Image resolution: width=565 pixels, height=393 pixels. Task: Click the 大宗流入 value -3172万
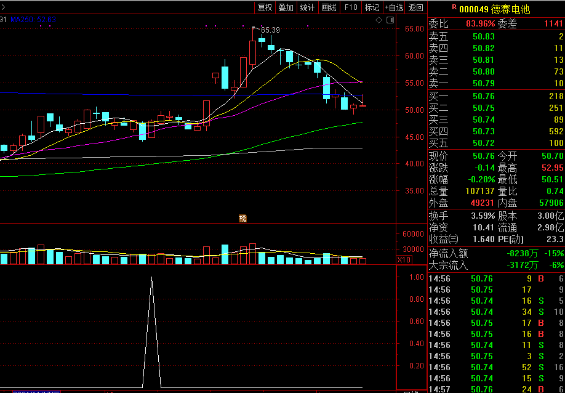[523, 265]
